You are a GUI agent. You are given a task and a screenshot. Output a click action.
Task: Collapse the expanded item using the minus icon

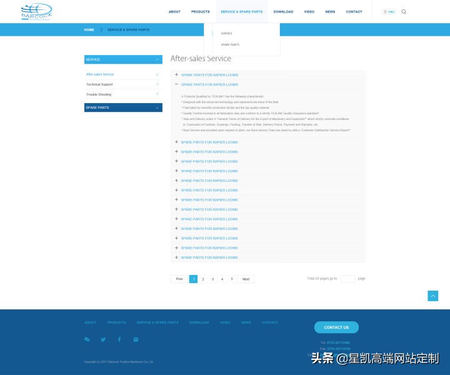[x=176, y=84]
